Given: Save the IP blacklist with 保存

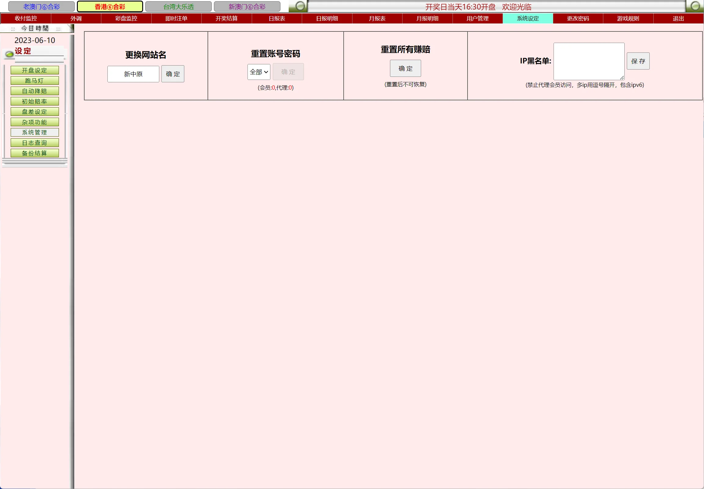Looking at the screenshot, I should [638, 61].
